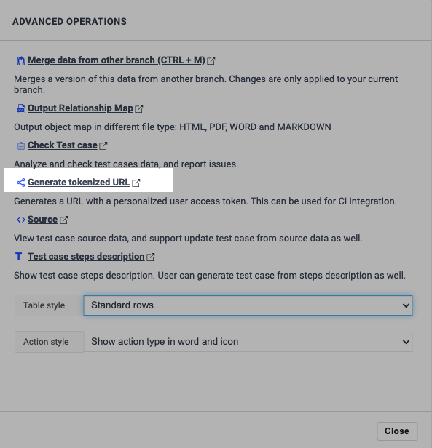Click the Output Relationship Map document icon

(x=21, y=108)
